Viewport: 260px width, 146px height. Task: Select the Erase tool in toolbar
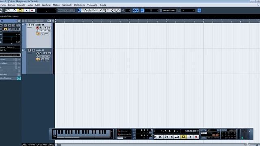click(93, 11)
